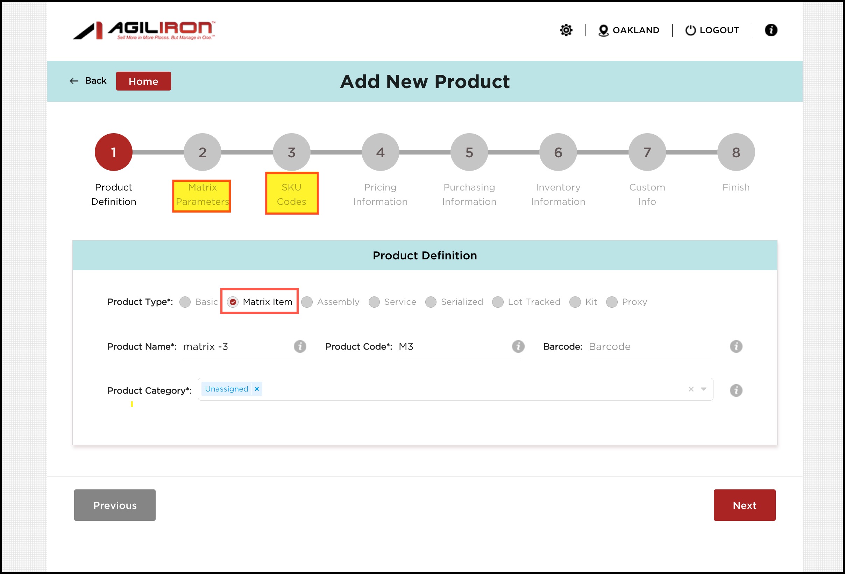The width and height of the screenshot is (845, 574).
Task: Click Product Code info icon
Action: [518, 346]
